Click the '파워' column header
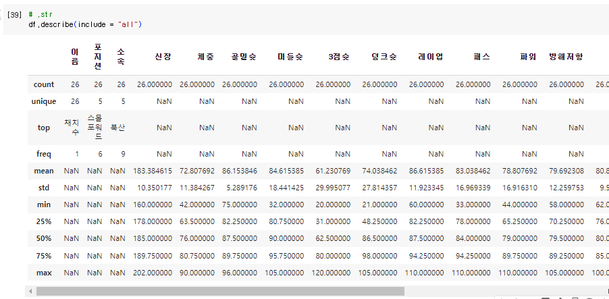The image size is (609, 299). click(529, 57)
